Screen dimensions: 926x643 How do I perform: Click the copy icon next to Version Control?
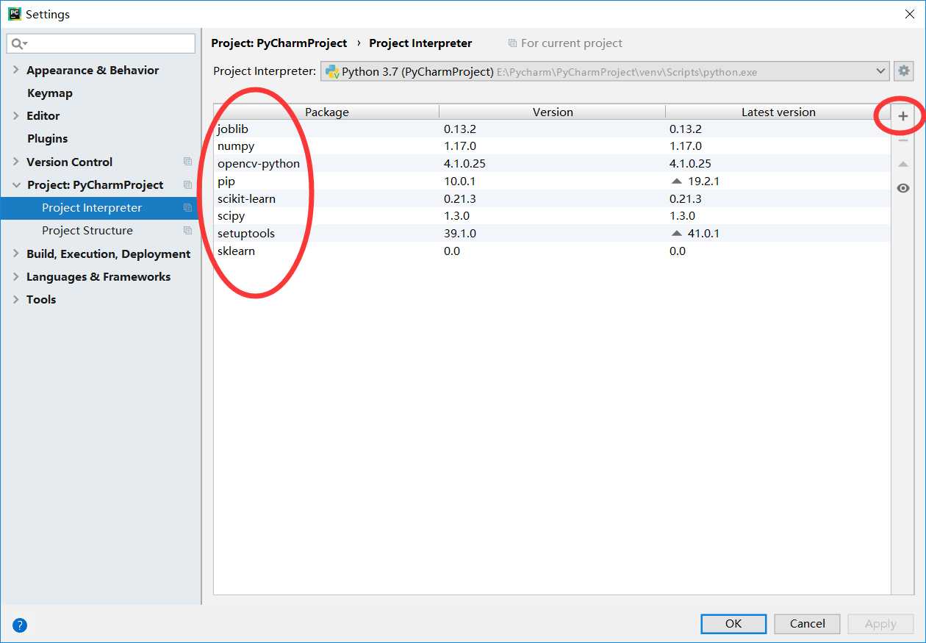[x=187, y=162]
